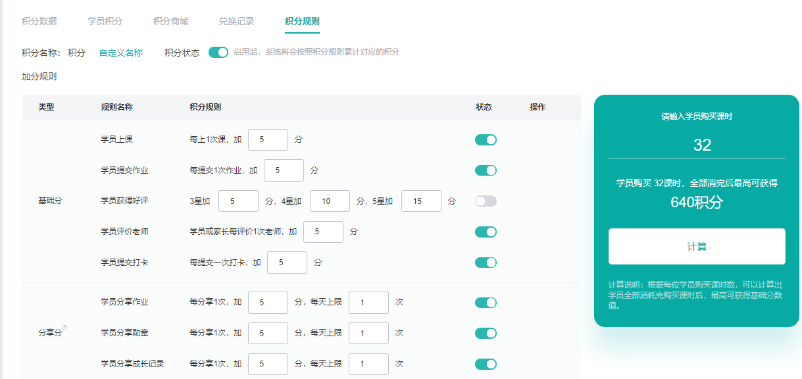This screenshot has width=802, height=379.
Task: Disable the 学员上课 rule toggle
Action: [486, 139]
